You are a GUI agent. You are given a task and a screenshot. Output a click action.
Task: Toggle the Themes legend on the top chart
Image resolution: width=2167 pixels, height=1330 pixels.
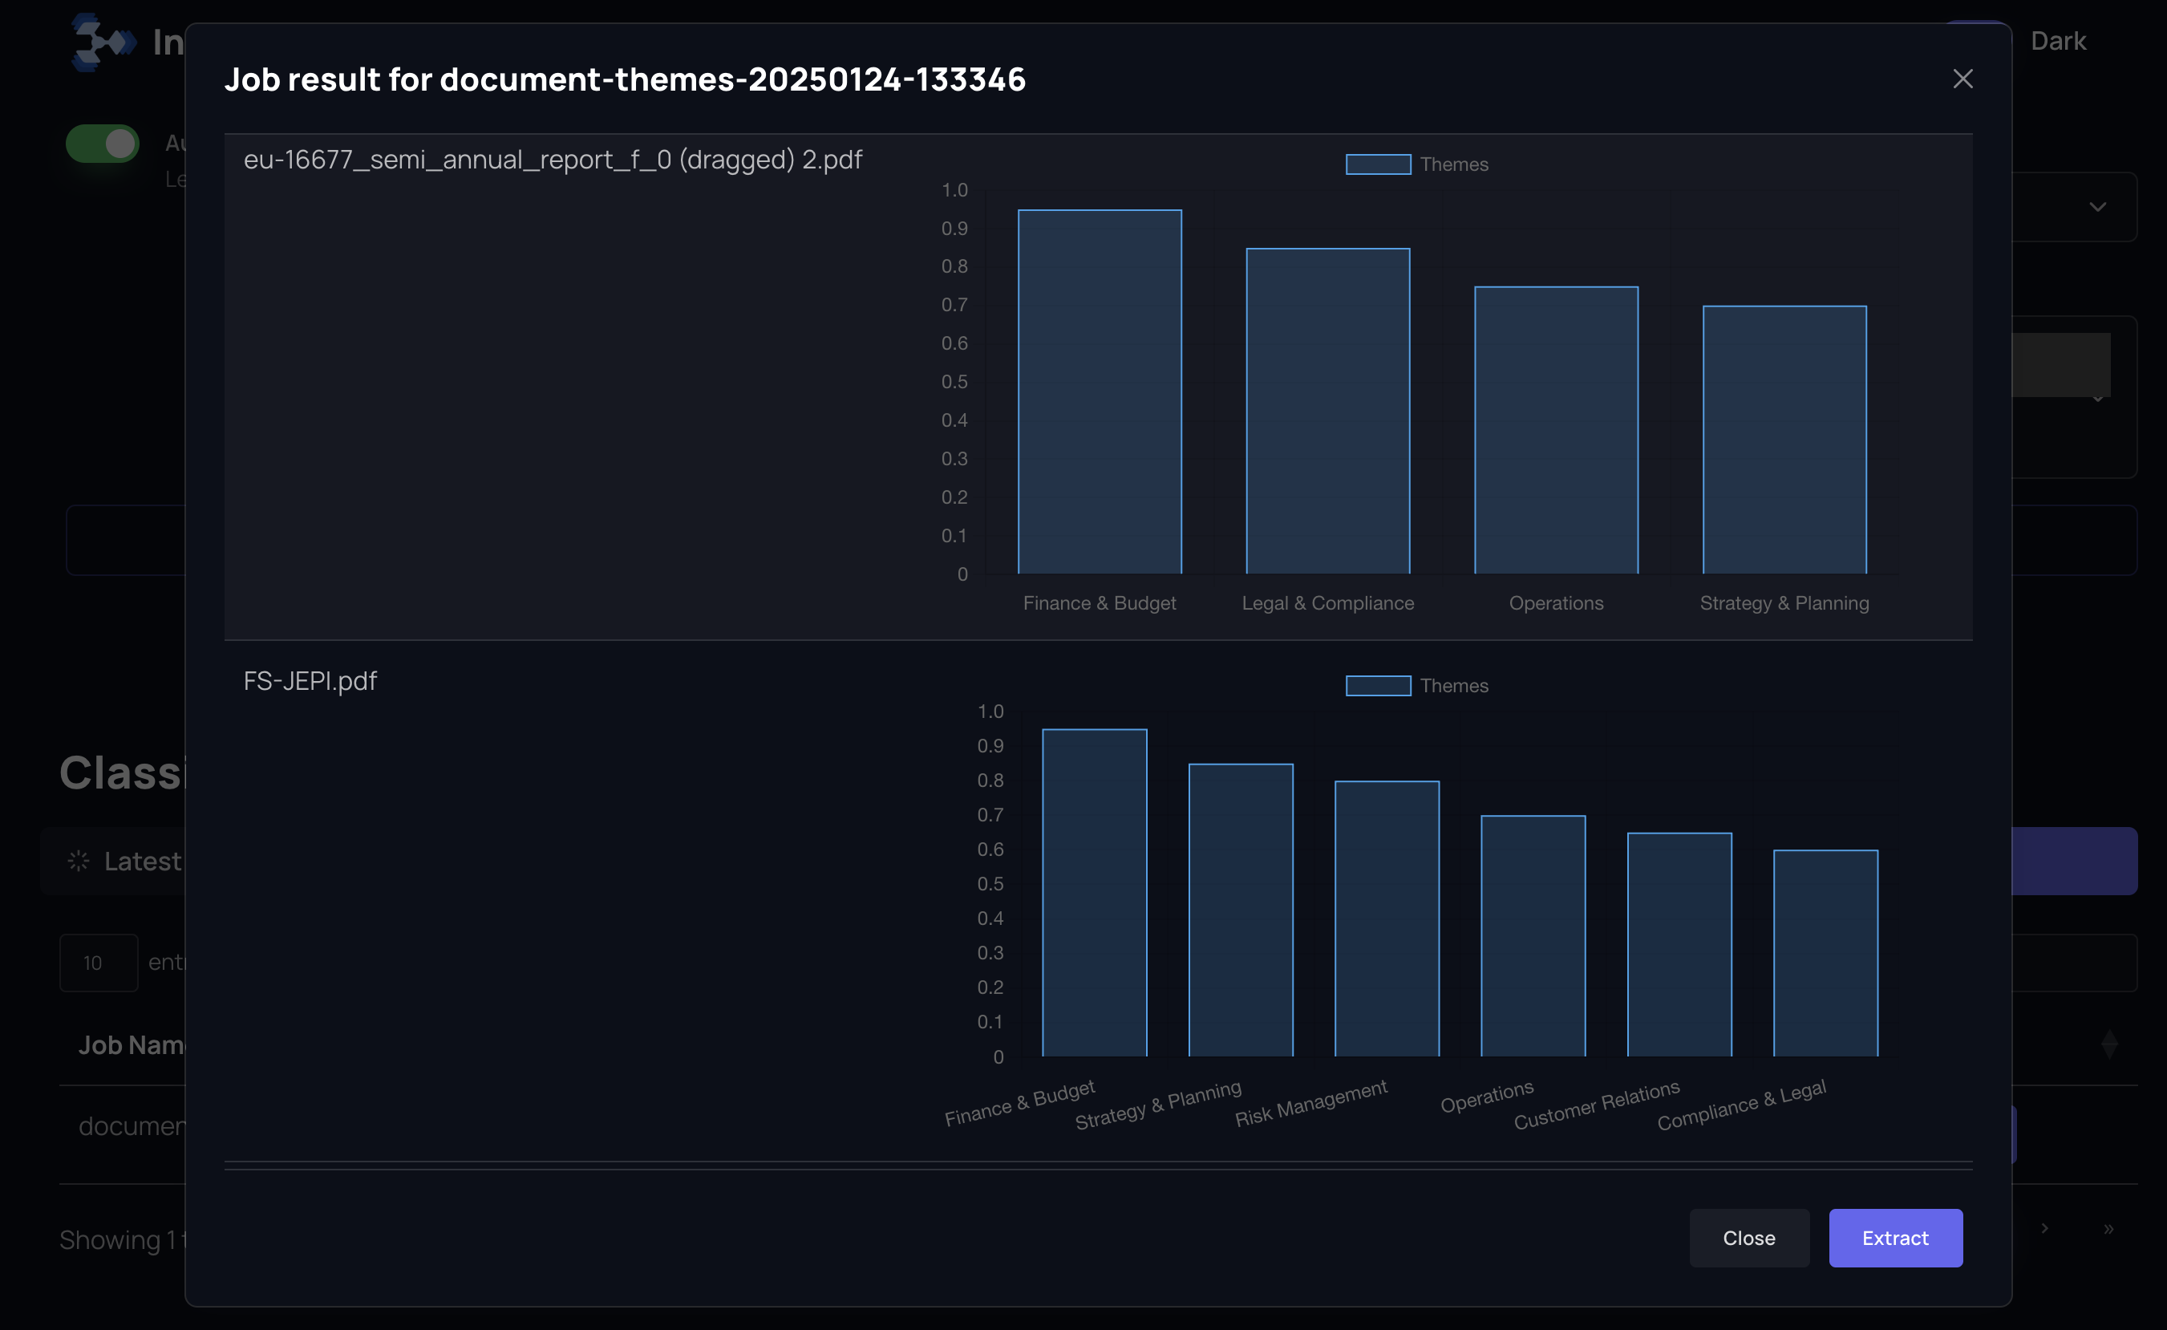coord(1416,164)
